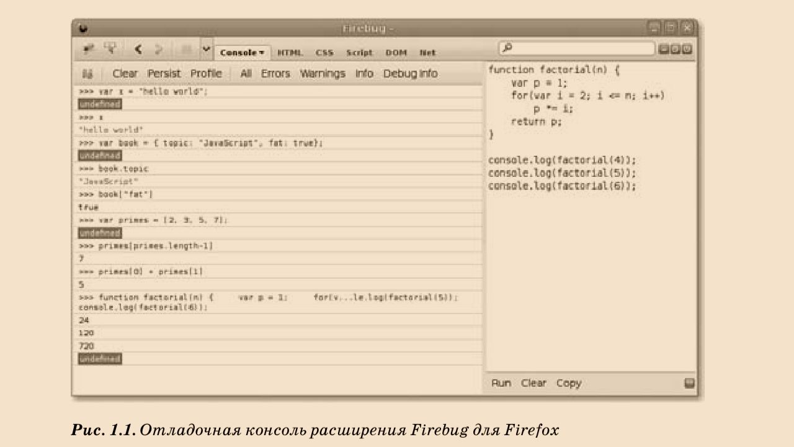Click the window menu icon in title bar
The image size is (794, 447).
pyautogui.click(x=84, y=29)
